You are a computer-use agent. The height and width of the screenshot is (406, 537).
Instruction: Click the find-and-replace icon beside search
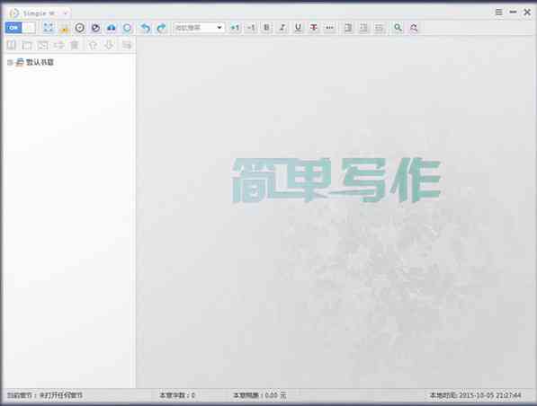(x=414, y=28)
